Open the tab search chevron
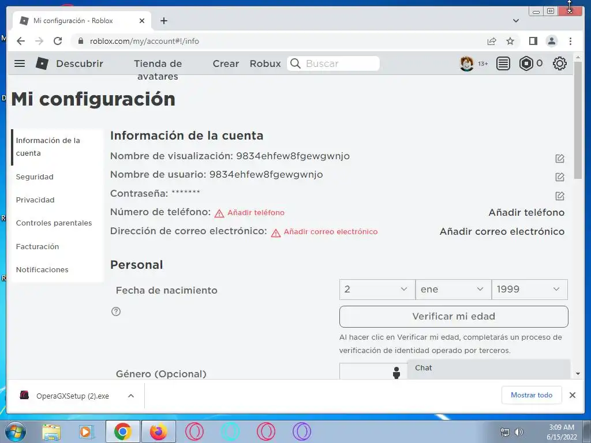Viewport: 591px width, 443px height. (515, 21)
